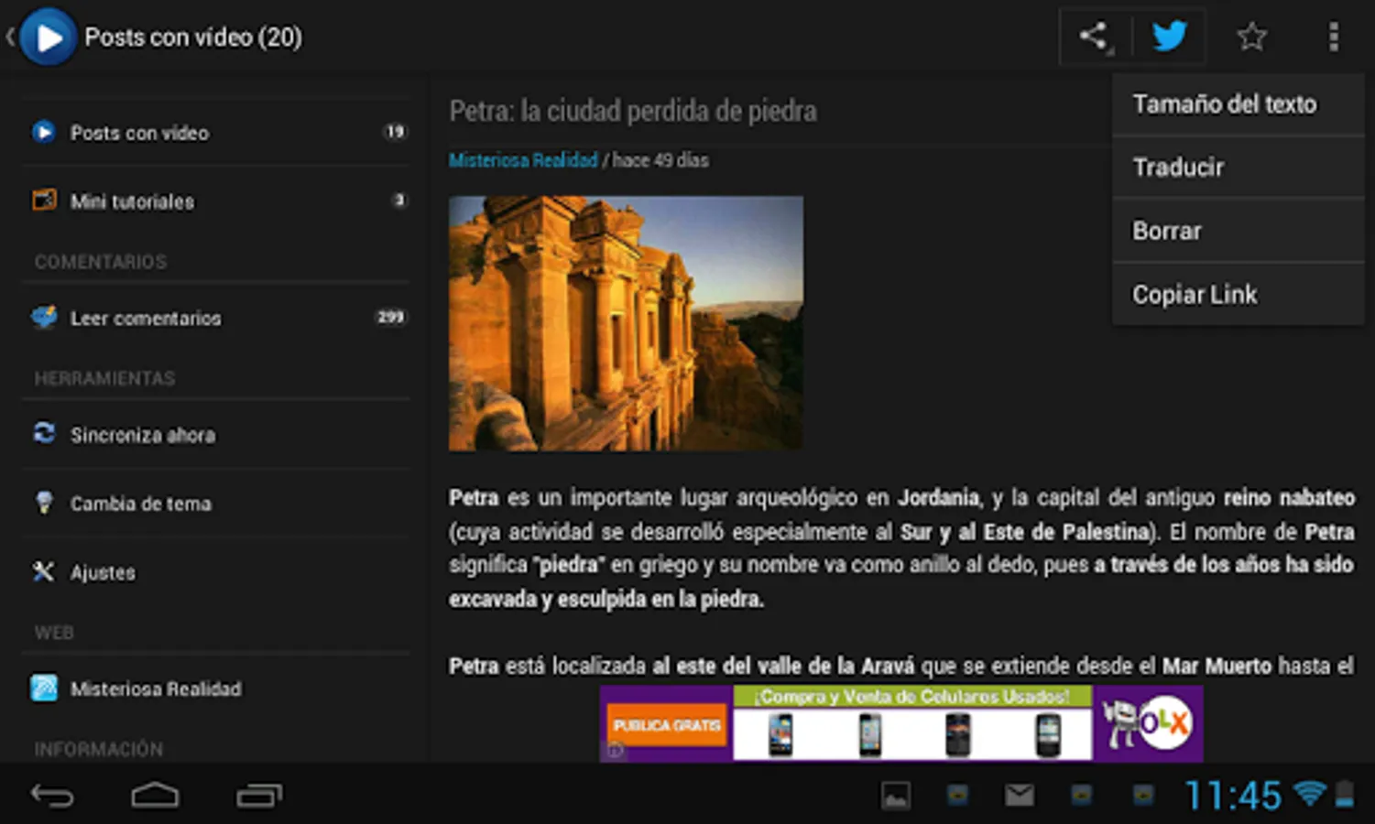
Task: Open the gallery notification icon
Action: click(895, 796)
